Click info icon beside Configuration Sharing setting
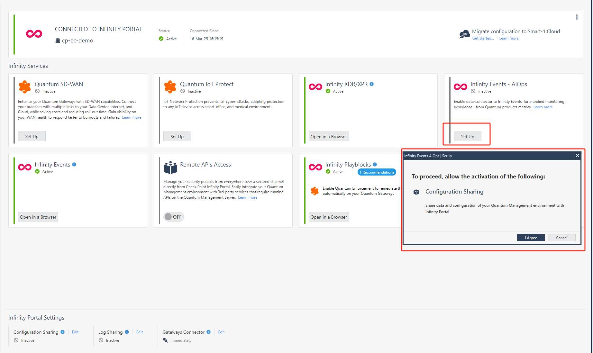This screenshot has height=353, width=593. [x=62, y=332]
